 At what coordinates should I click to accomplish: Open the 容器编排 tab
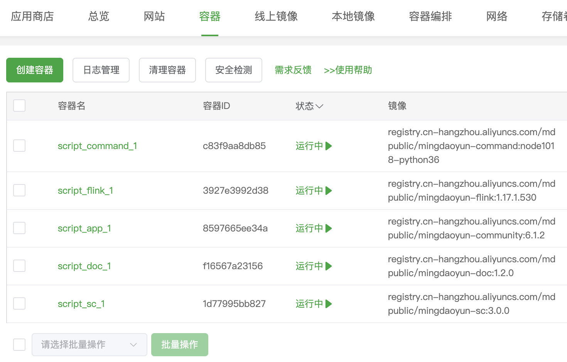430,17
